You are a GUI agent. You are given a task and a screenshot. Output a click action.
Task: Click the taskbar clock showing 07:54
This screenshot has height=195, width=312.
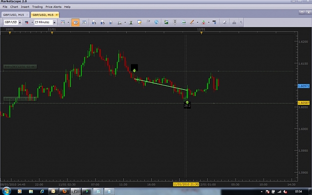(298, 192)
